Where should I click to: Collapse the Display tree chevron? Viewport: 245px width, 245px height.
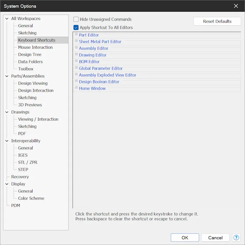coord(7,184)
